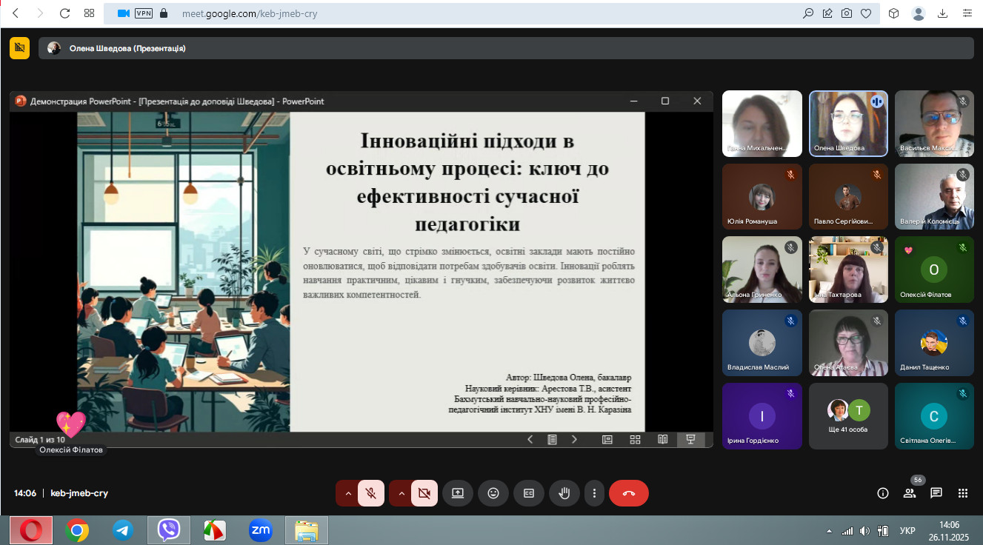Toggle closed captions

[x=529, y=493]
